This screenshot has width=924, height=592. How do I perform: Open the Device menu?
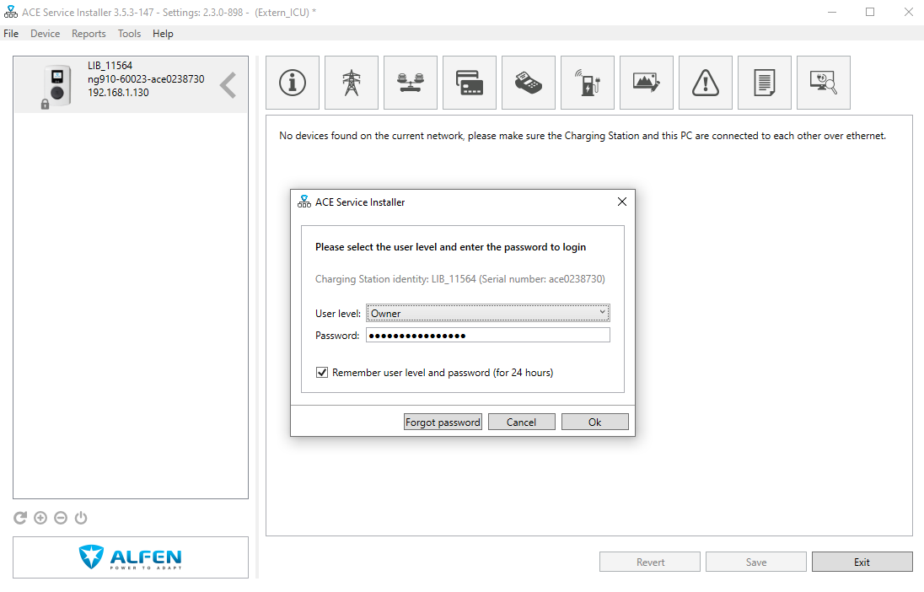(46, 34)
